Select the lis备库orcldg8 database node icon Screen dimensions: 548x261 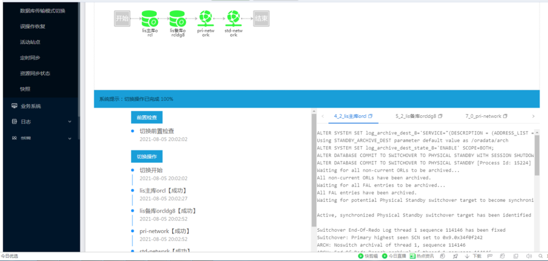pyautogui.click(x=178, y=19)
